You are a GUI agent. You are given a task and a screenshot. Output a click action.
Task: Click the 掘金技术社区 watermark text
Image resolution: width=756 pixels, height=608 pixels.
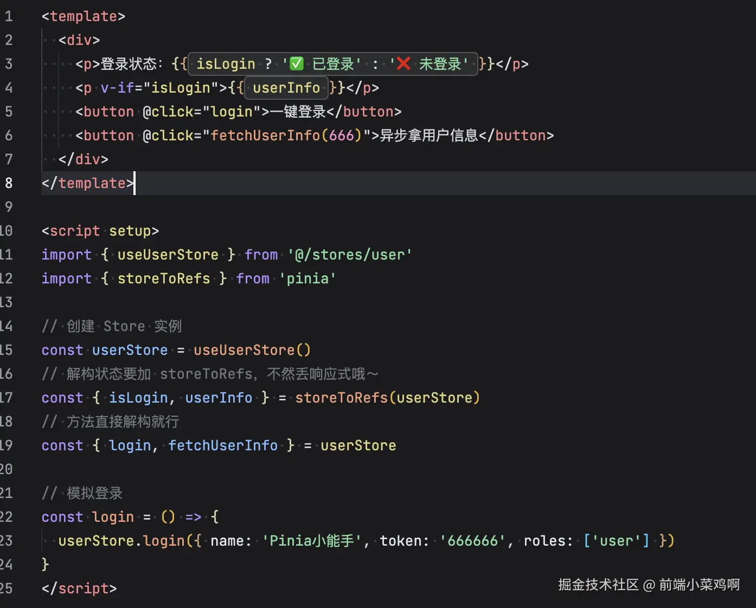pyautogui.click(x=598, y=585)
